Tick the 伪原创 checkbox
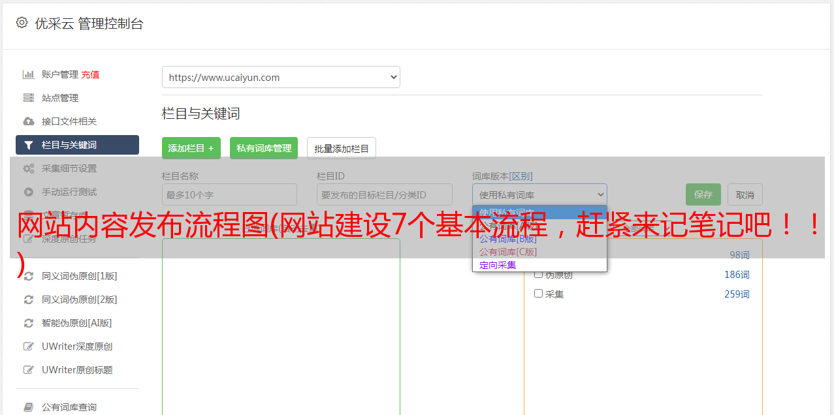 click(x=539, y=274)
